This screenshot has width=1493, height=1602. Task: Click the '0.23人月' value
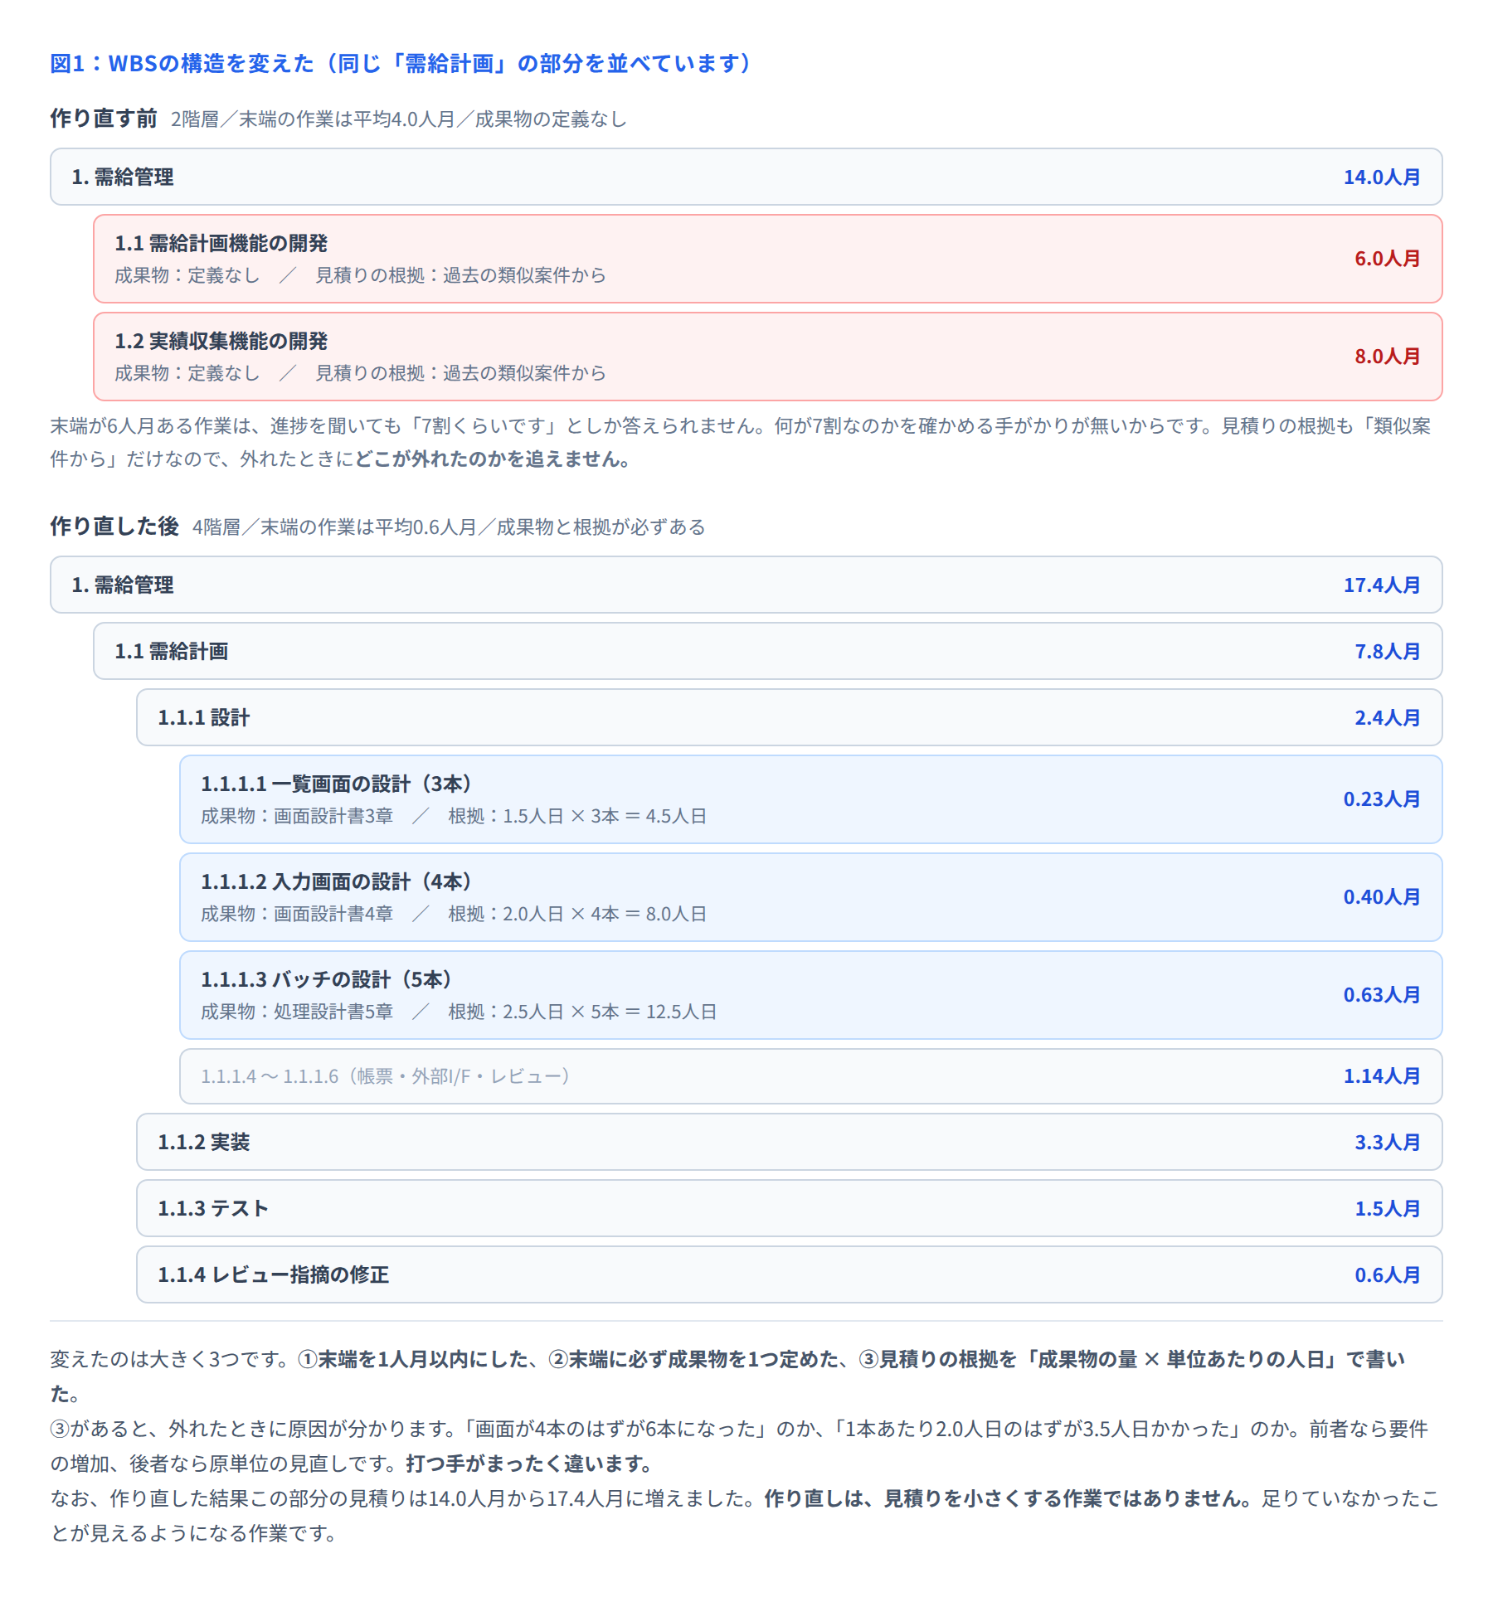(1382, 799)
